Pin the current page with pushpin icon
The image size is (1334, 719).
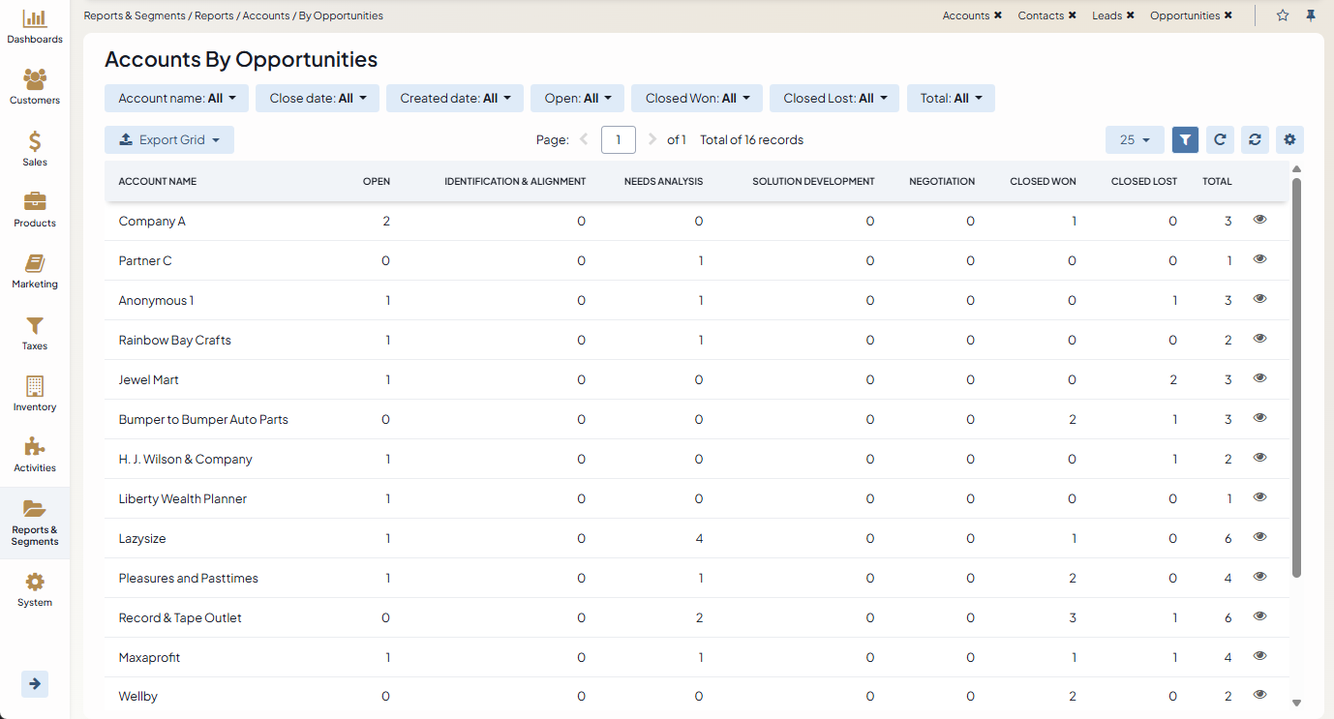(1311, 15)
